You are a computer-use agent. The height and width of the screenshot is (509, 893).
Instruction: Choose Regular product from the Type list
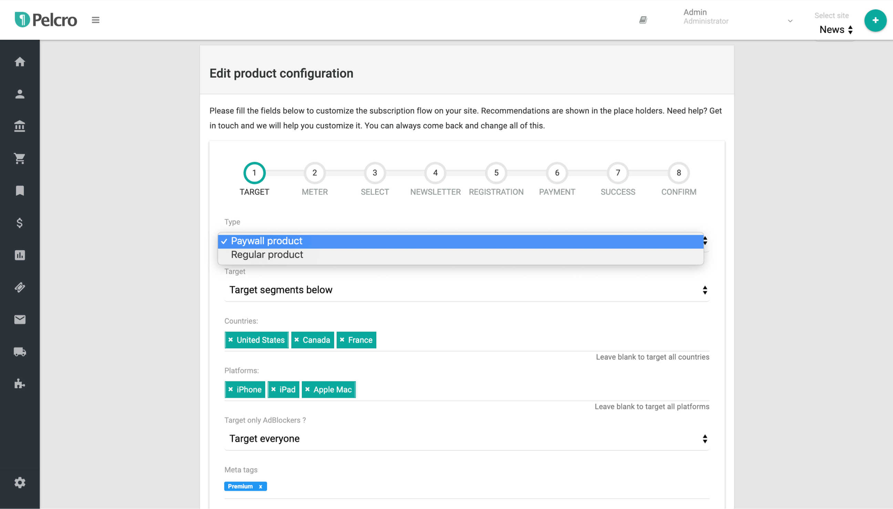(267, 255)
